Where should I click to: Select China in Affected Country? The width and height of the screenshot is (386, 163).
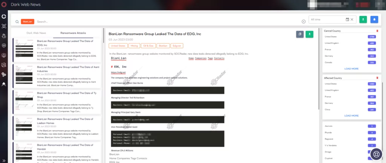[x=350, y=109]
